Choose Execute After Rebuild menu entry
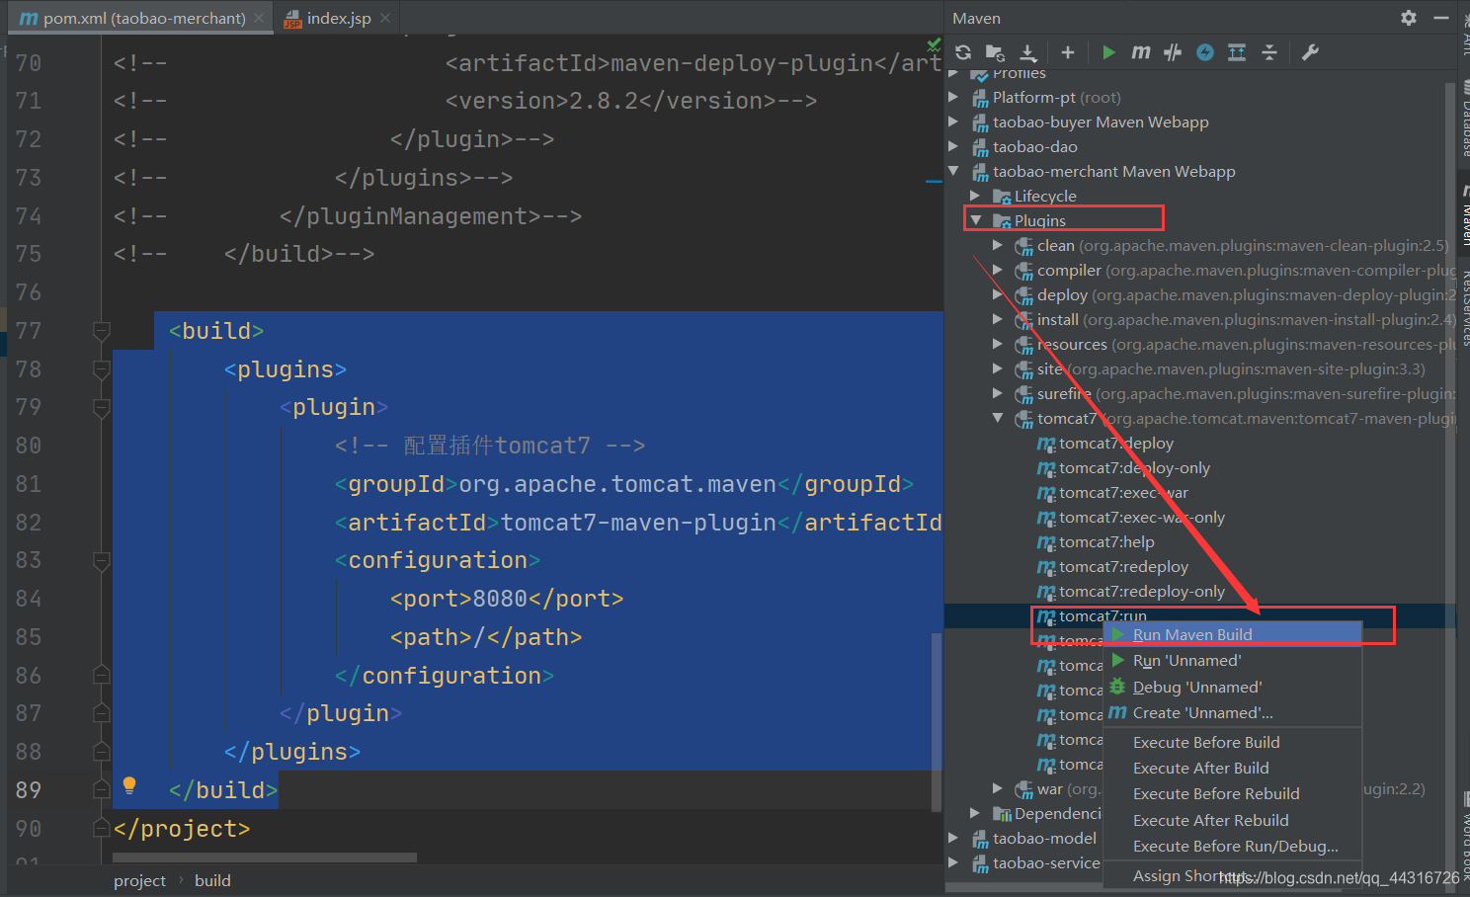Image resolution: width=1470 pixels, height=897 pixels. pyautogui.click(x=1233, y=820)
